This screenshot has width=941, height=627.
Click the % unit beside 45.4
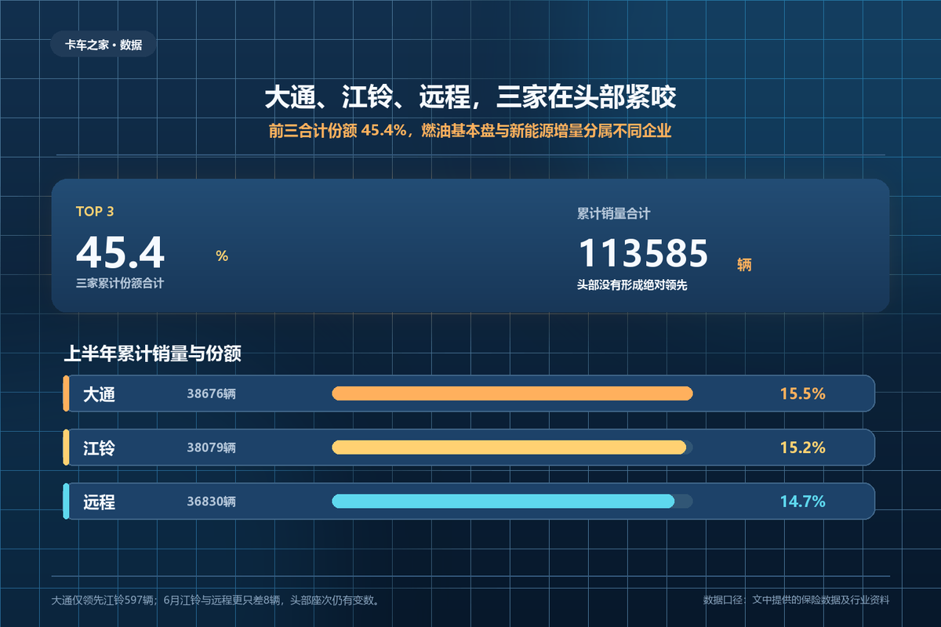(222, 256)
